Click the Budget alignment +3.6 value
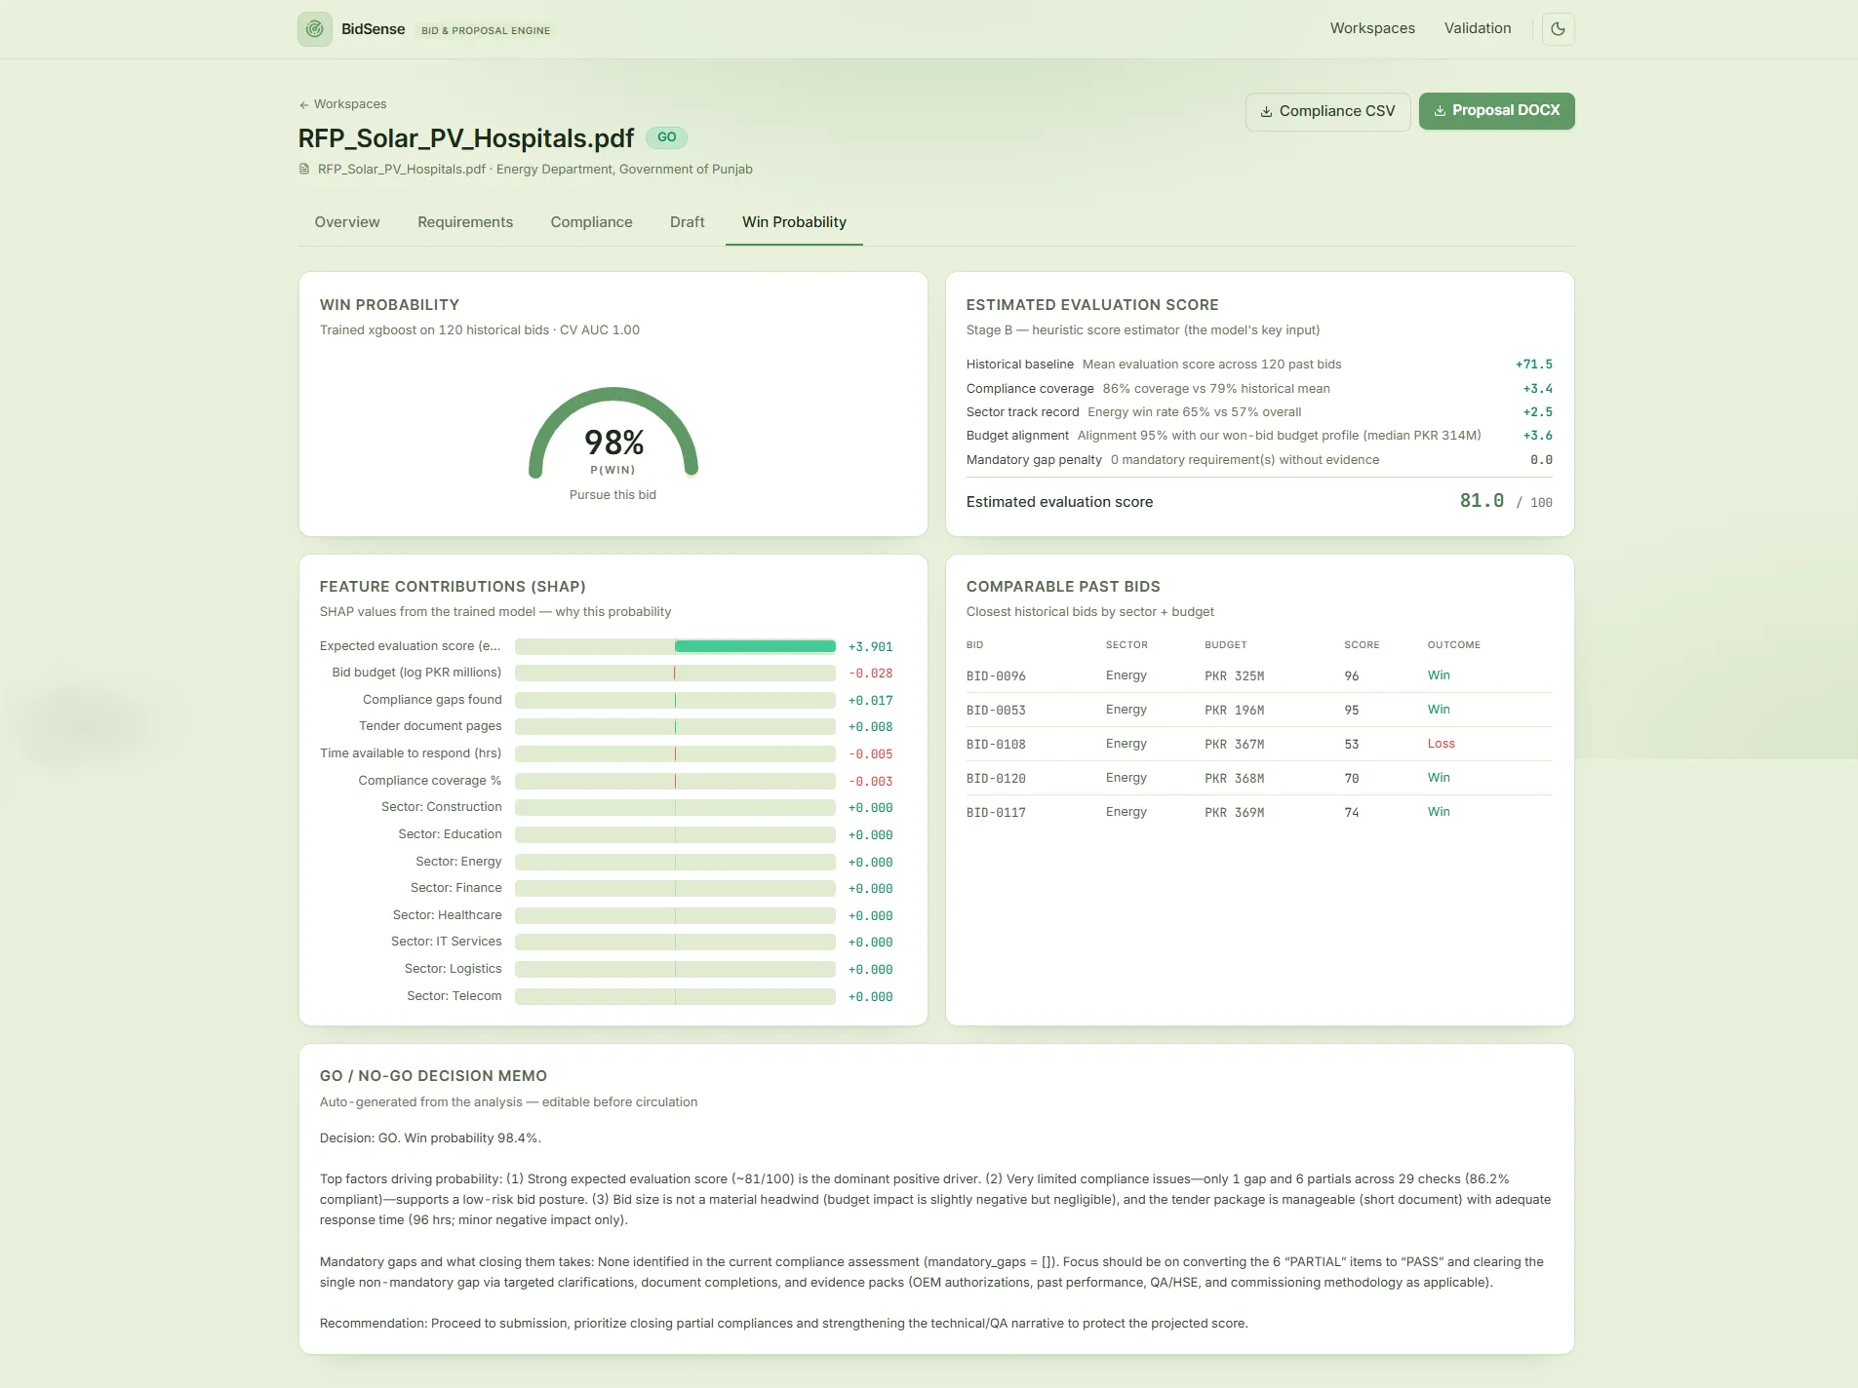 click(x=1537, y=436)
